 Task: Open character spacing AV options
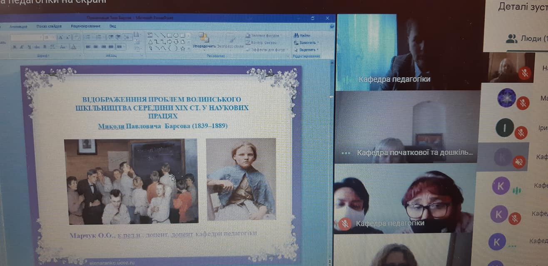click(x=52, y=47)
